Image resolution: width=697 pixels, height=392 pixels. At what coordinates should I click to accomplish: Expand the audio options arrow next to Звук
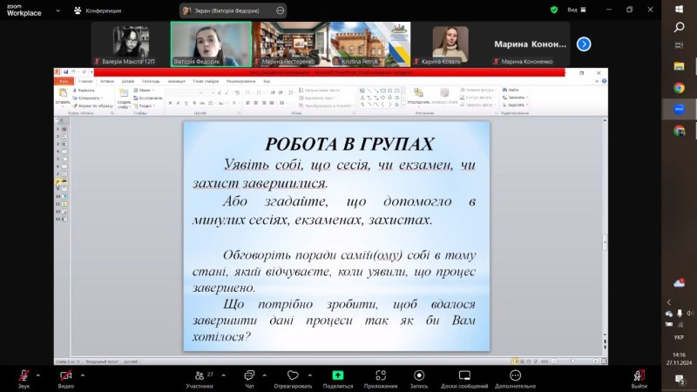pos(38,375)
